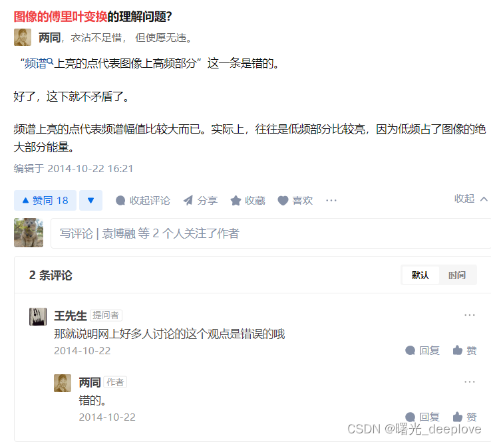Open options menu on 两同's reply
The image size is (491, 442).
pyautogui.click(x=470, y=382)
